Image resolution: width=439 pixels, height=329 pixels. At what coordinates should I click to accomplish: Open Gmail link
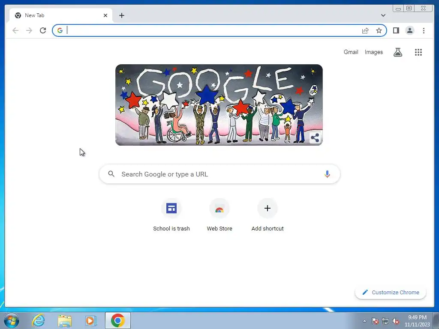351,52
